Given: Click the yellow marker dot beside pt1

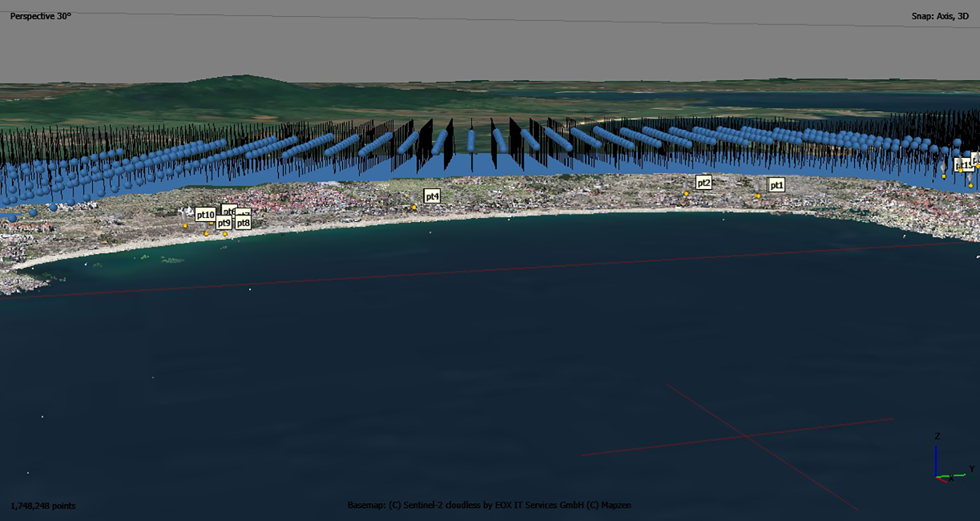Looking at the screenshot, I should tap(758, 196).
